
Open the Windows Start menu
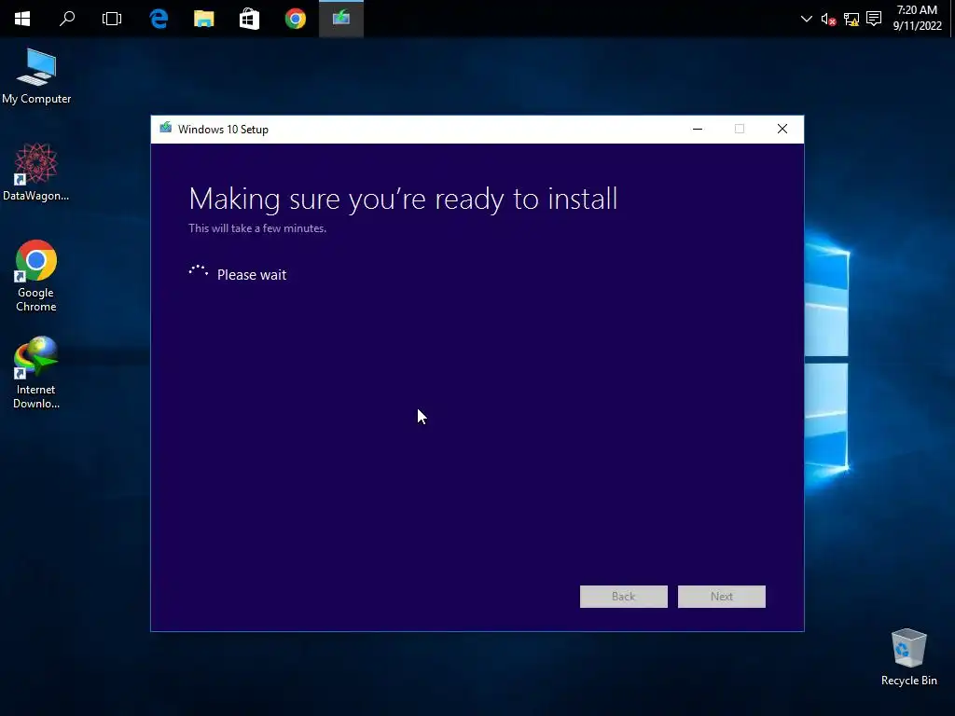point(22,19)
